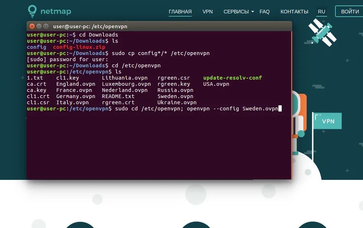Click the ВОЙТИ login button

[350, 12]
